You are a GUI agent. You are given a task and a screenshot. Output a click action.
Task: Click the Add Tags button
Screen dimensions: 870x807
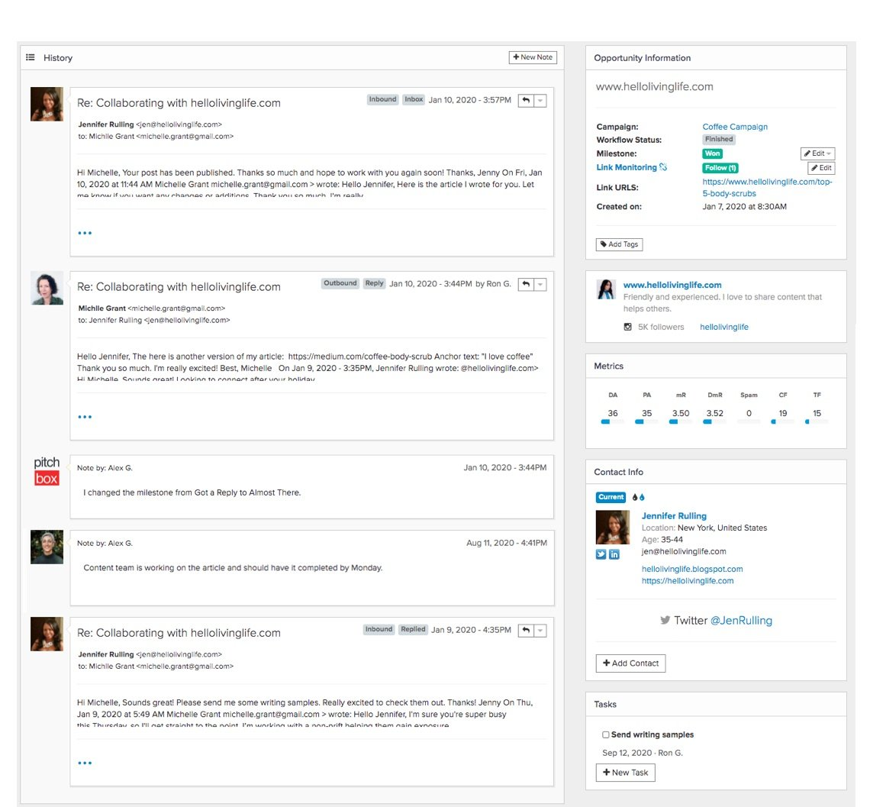[x=619, y=244]
